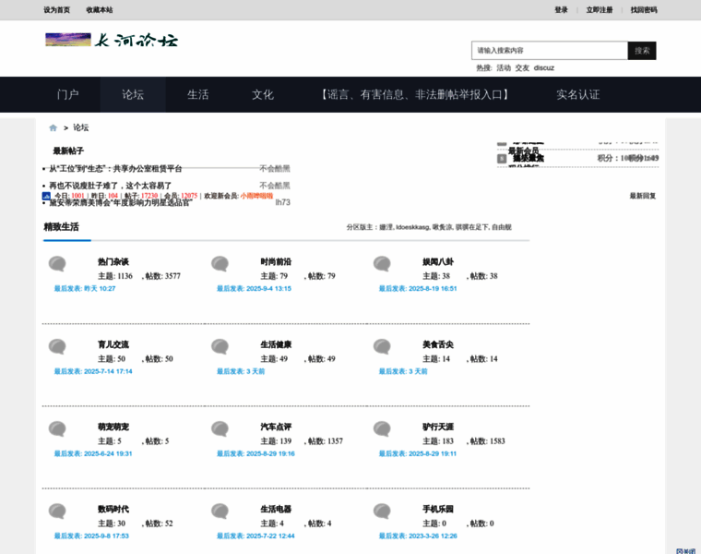Click hot search term 交友

pyautogui.click(x=522, y=68)
